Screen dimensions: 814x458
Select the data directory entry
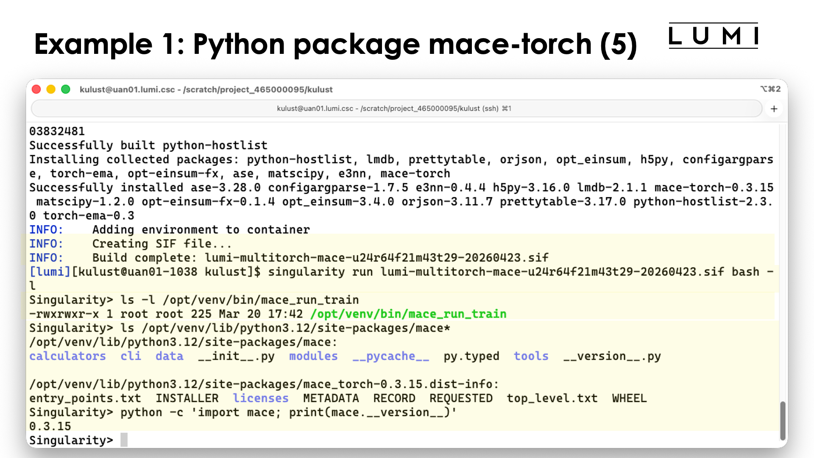[169, 356]
